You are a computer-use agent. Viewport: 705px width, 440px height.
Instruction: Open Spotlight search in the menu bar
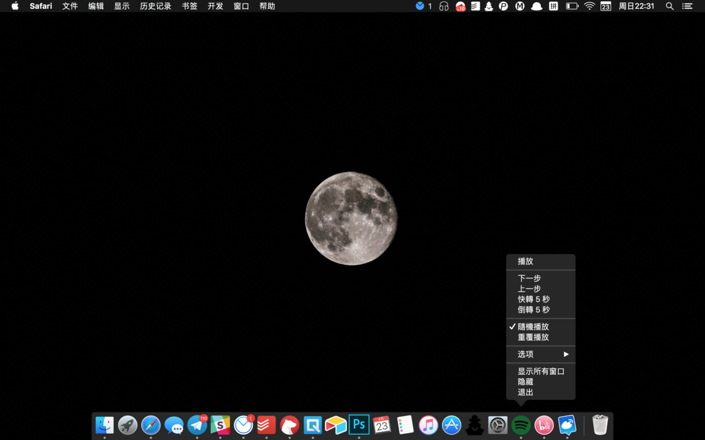pyautogui.click(x=669, y=6)
